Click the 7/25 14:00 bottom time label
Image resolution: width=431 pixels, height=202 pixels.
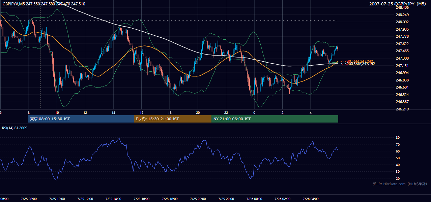(x=113, y=199)
